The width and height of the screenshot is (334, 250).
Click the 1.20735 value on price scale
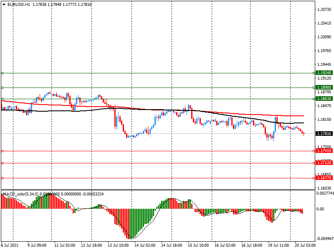tap(324, 10)
